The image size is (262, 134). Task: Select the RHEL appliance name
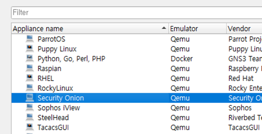tap(46, 79)
